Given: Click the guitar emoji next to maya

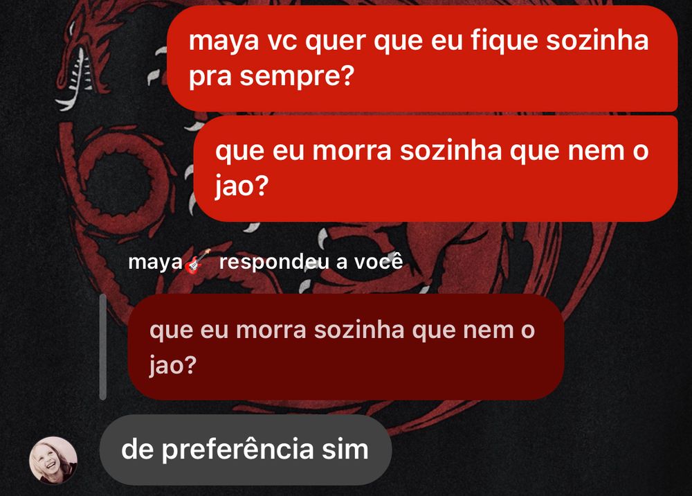Looking at the screenshot, I should [x=197, y=262].
